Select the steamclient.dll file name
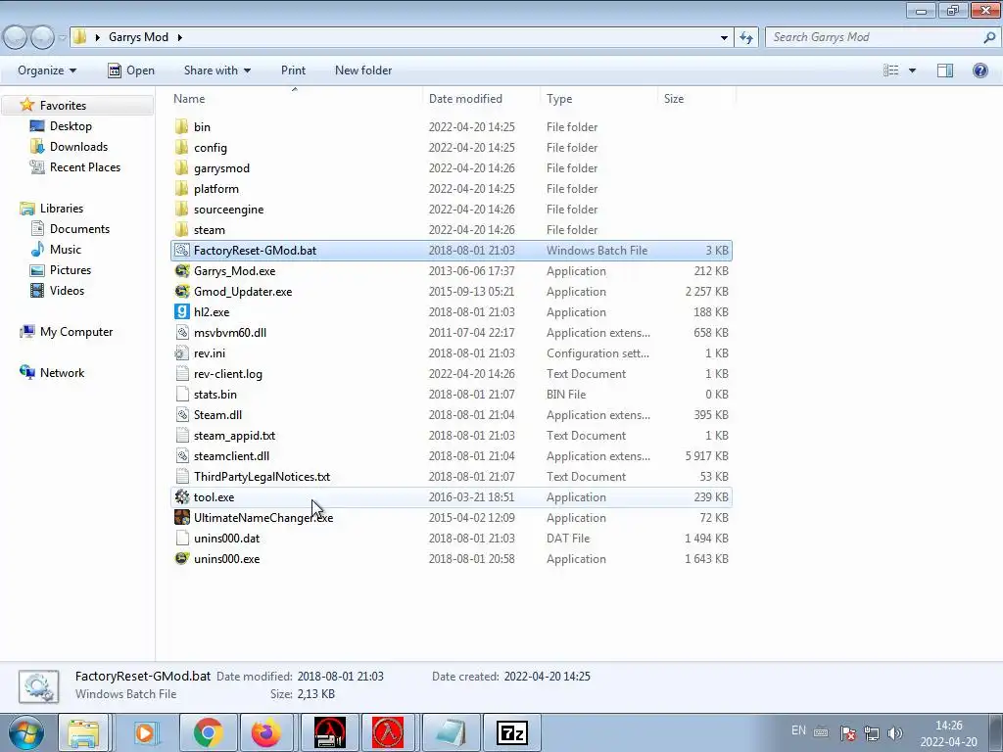Screen dimensions: 1003x752 coord(231,456)
